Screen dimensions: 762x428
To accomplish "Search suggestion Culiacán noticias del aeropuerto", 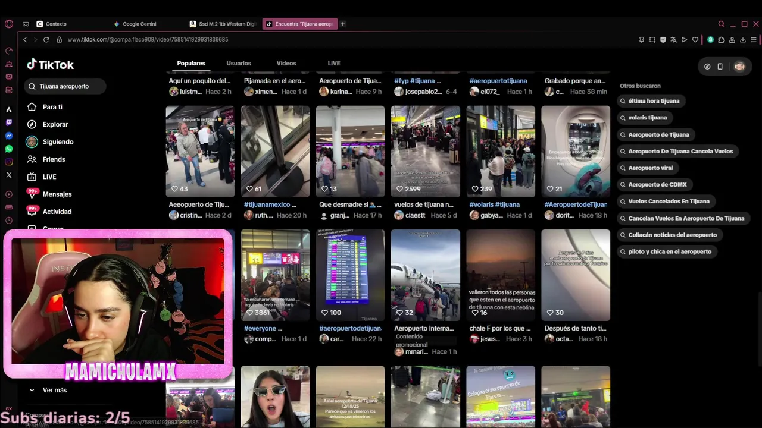I will (x=669, y=235).
